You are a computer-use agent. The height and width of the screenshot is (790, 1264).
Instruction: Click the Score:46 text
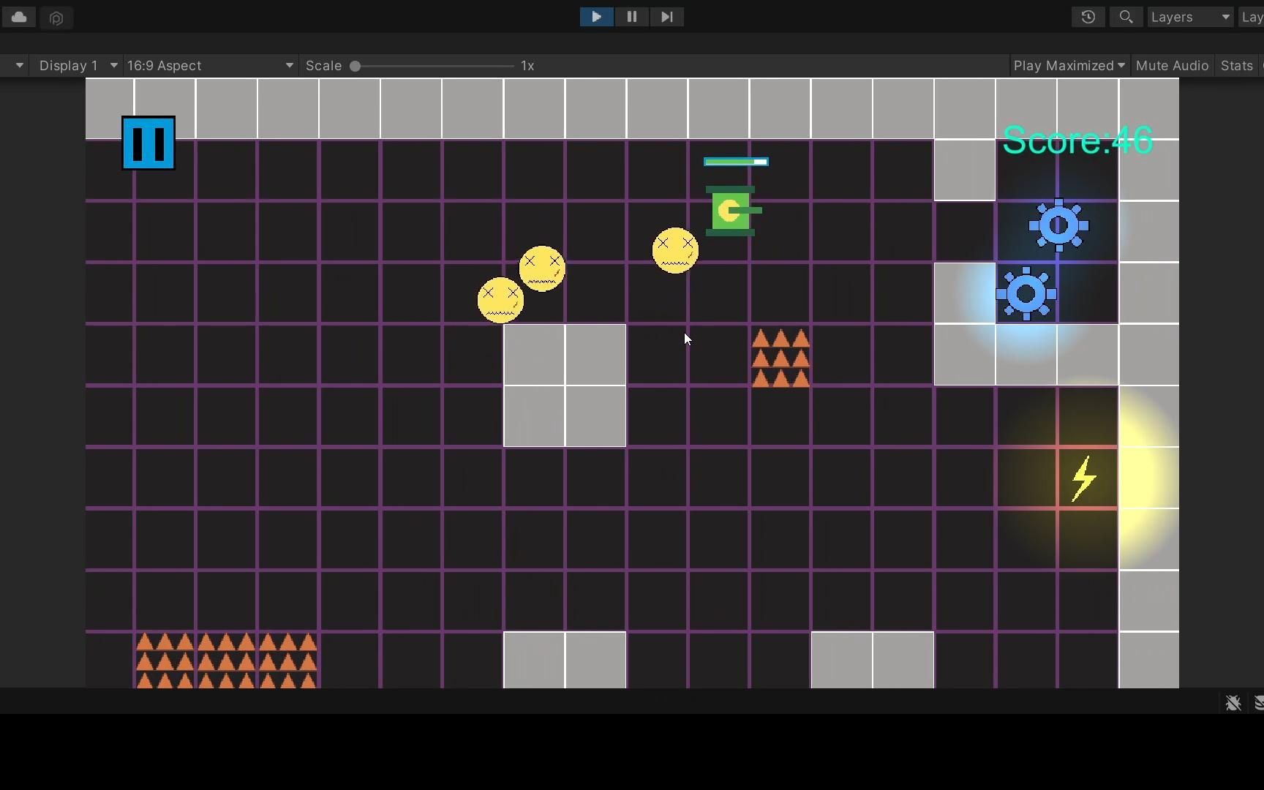coord(1077,140)
